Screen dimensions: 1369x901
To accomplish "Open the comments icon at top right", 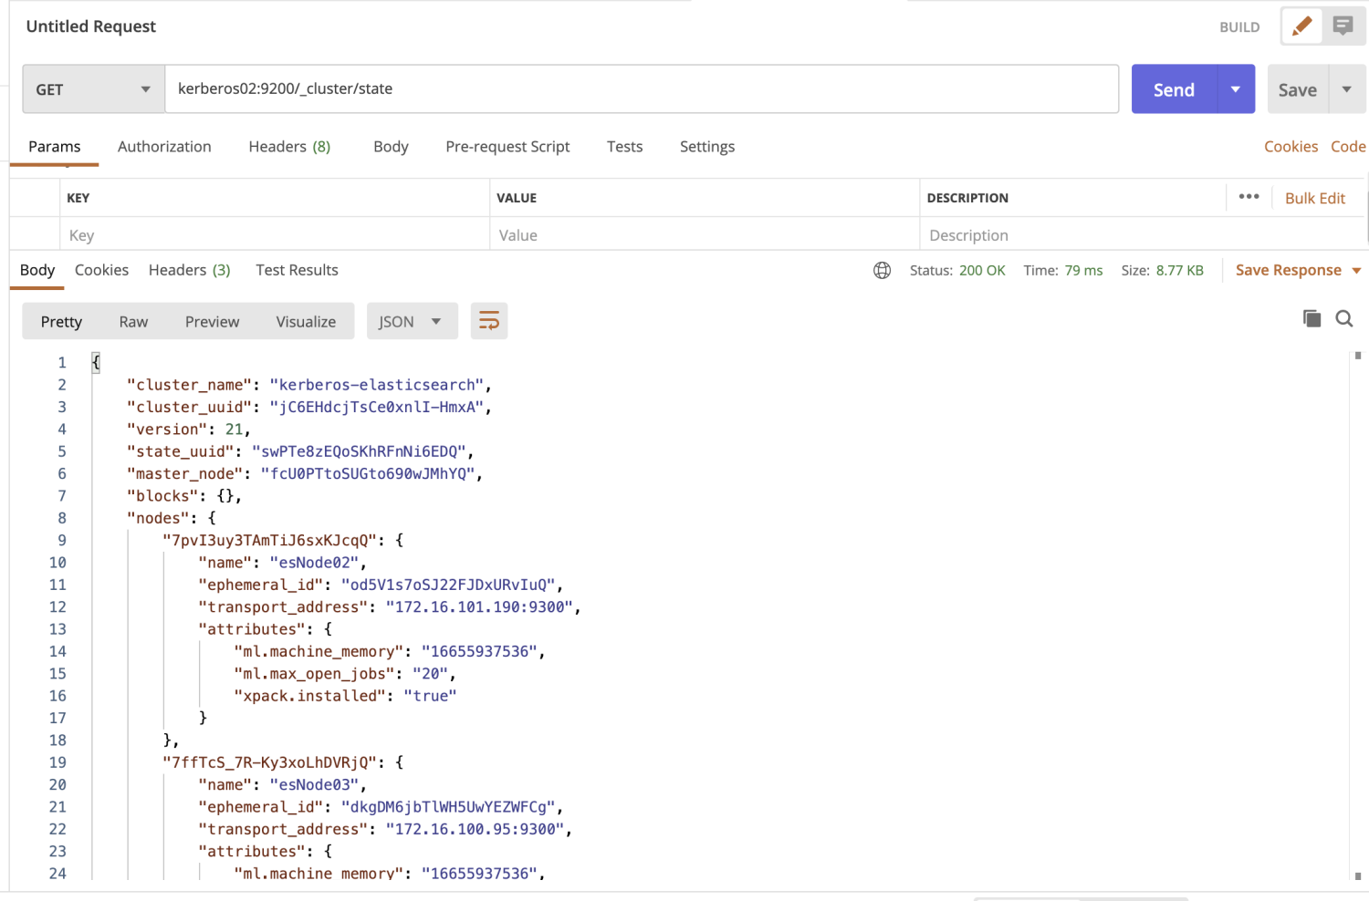I will coord(1343,26).
